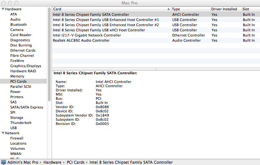
Task: Select WWAN under Network
Action: pyautogui.click(x=16, y=154)
